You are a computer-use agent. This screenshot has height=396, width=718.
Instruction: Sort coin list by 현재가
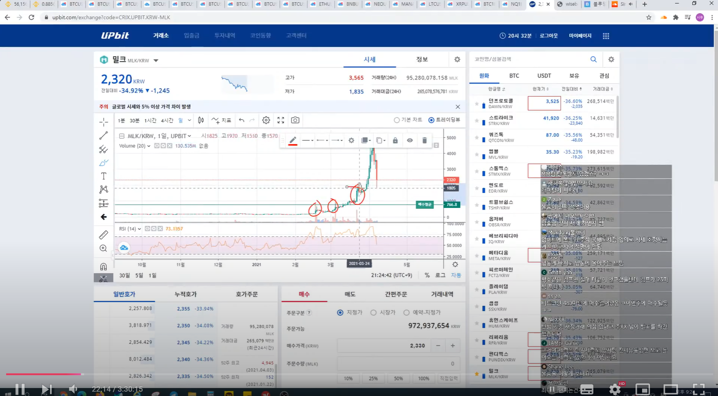click(x=540, y=89)
